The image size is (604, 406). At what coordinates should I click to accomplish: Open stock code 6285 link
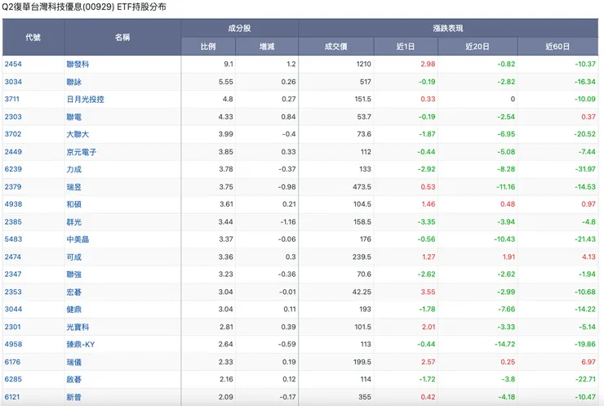click(x=13, y=379)
